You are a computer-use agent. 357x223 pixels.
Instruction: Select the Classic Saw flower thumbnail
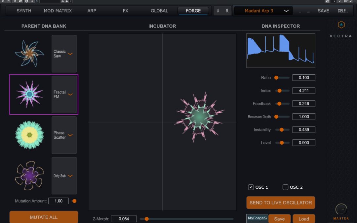[x=29, y=54]
